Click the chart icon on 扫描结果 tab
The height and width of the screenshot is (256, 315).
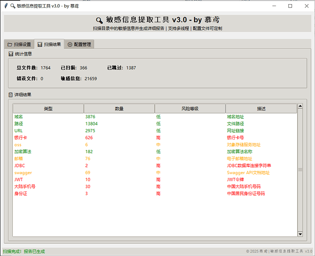pos(40,45)
